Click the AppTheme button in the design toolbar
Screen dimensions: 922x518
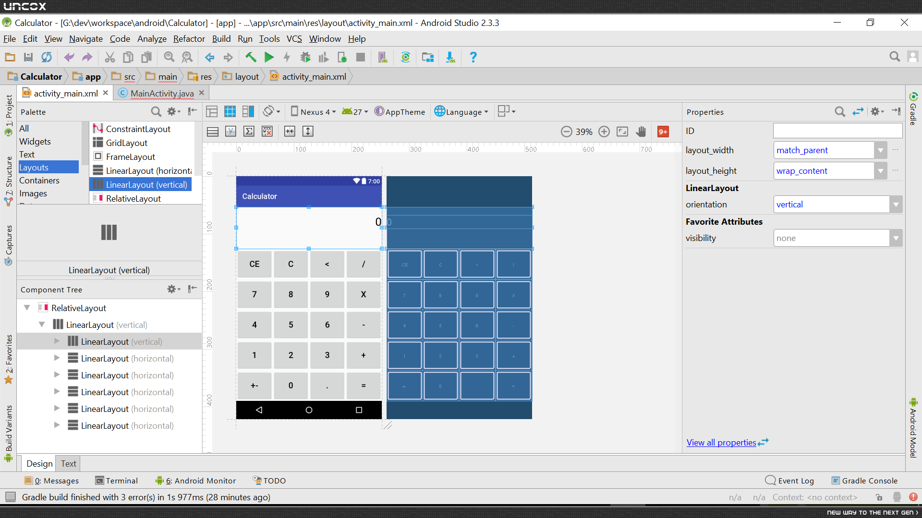pyautogui.click(x=400, y=112)
